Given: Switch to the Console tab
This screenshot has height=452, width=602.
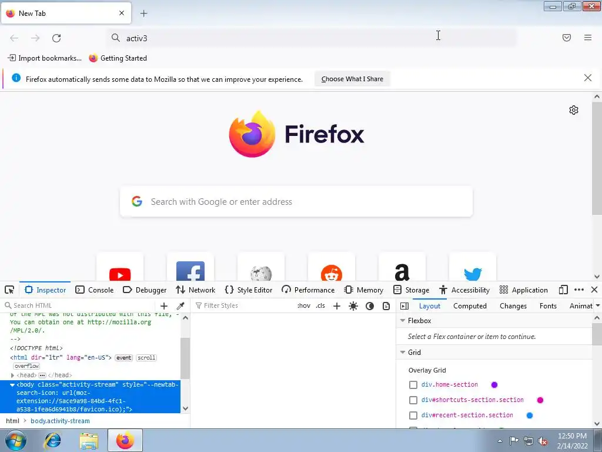Looking at the screenshot, I should (95, 290).
